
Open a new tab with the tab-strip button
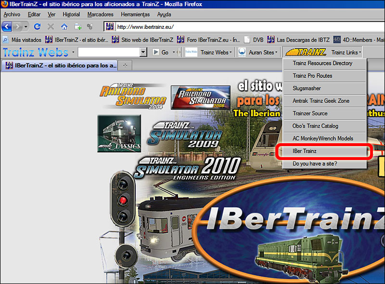pyautogui.click(x=125, y=65)
